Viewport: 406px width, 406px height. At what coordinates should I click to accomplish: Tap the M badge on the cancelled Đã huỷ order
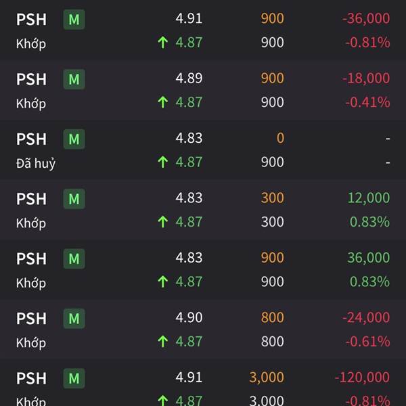pos(74,139)
